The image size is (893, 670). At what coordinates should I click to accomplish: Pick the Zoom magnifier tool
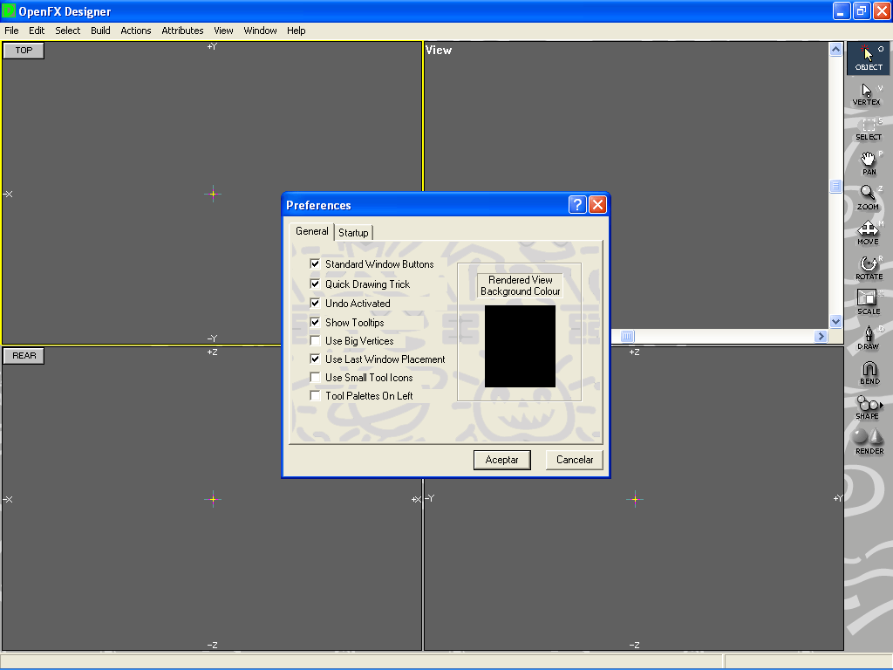(868, 198)
